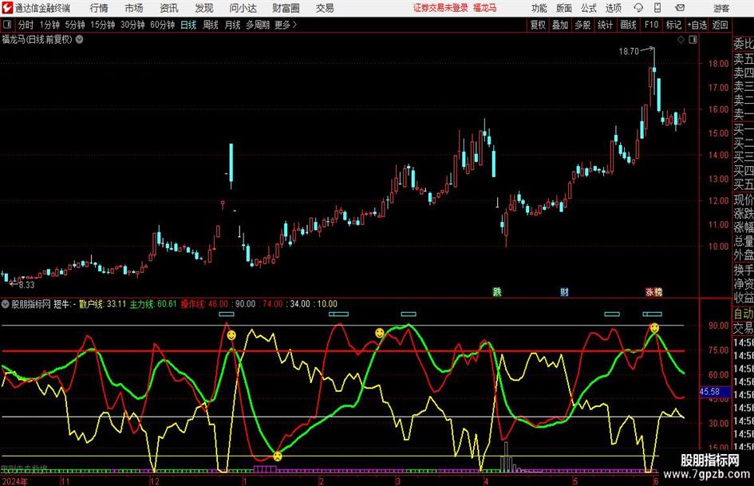Image resolution: width=754 pixels, height=486 pixels.
Task: Click the 游客 guest account button
Action: click(x=721, y=8)
